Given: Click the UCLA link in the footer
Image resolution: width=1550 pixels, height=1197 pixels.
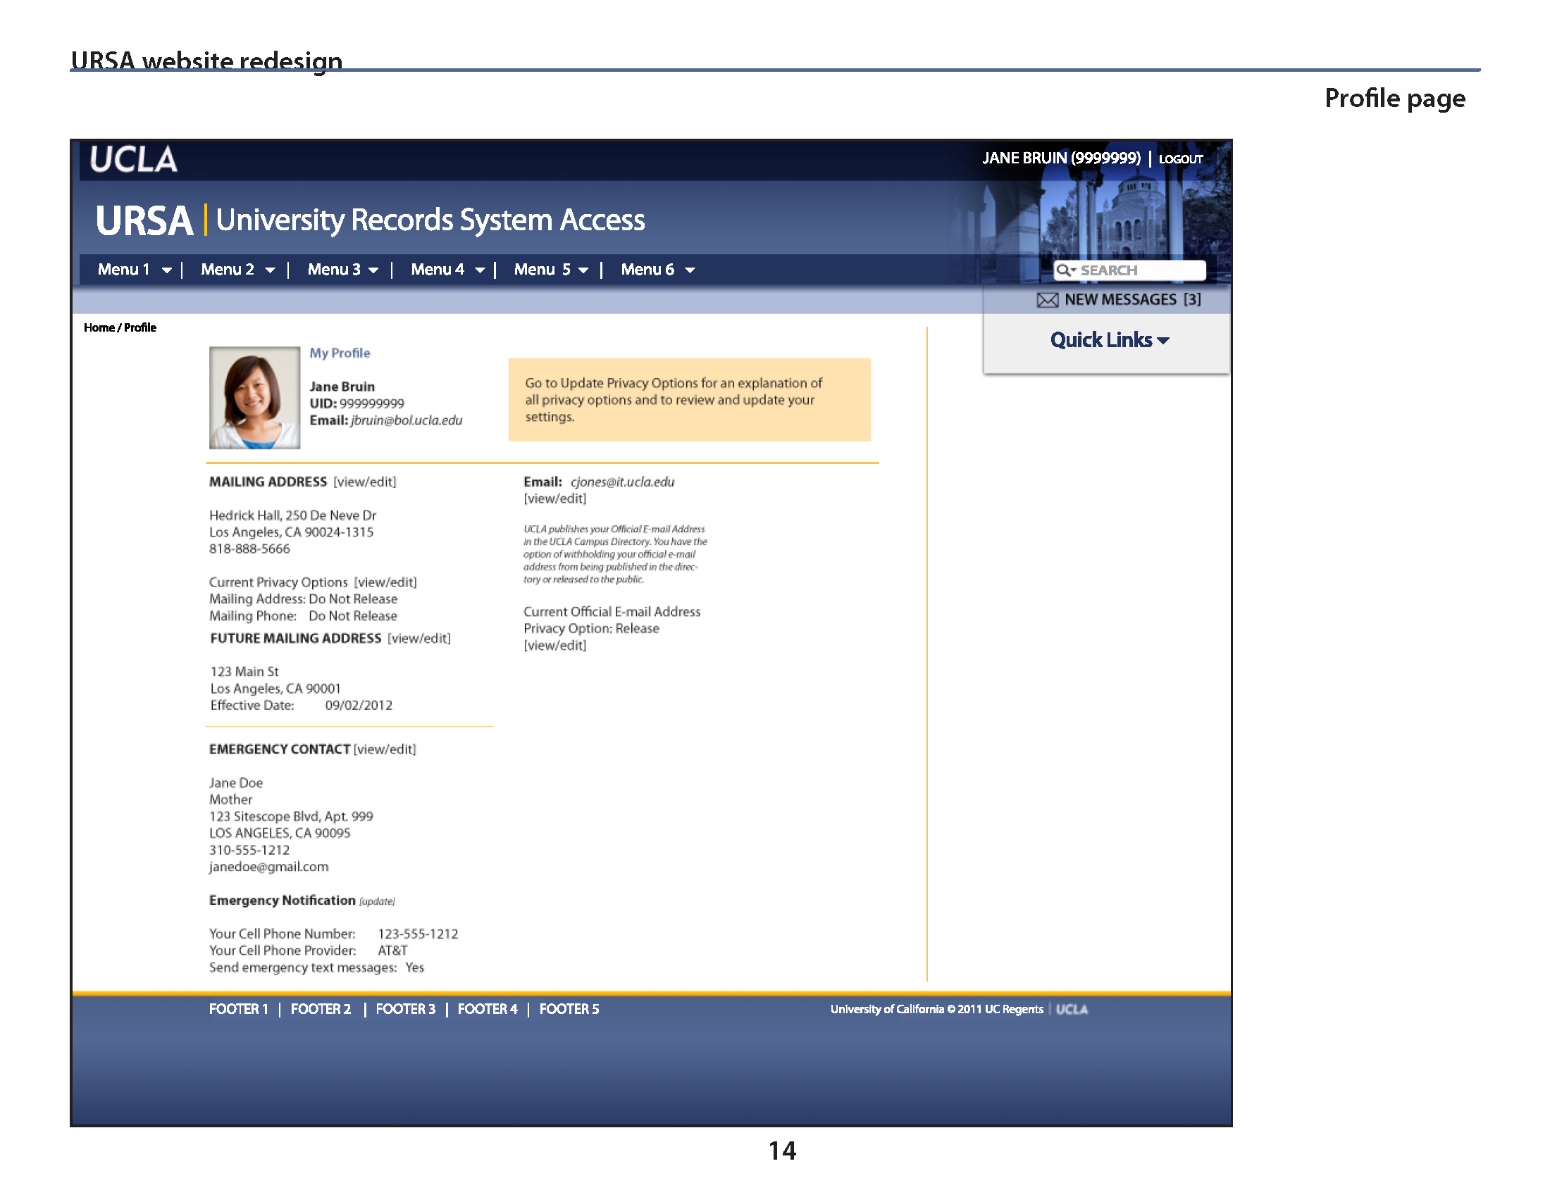Looking at the screenshot, I should [1072, 1009].
